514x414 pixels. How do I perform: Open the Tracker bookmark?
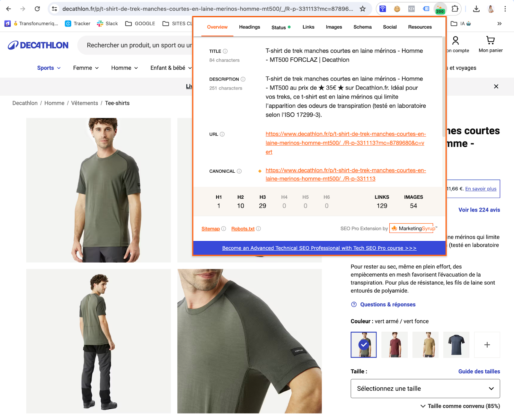click(78, 23)
